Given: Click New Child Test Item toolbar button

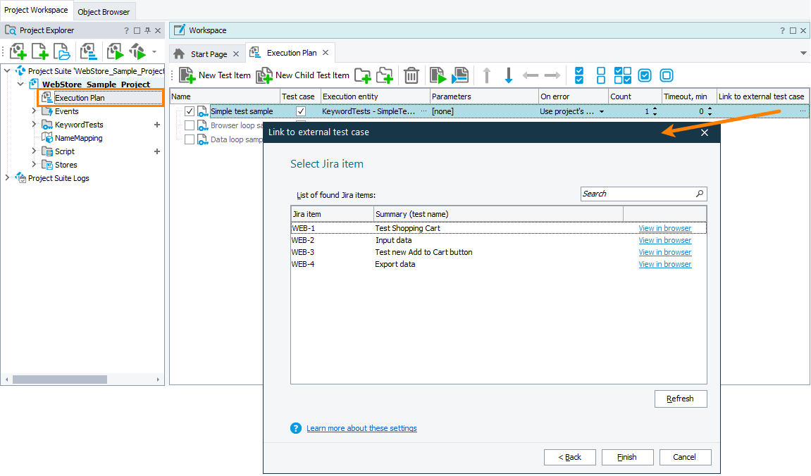Looking at the screenshot, I should tap(303, 75).
